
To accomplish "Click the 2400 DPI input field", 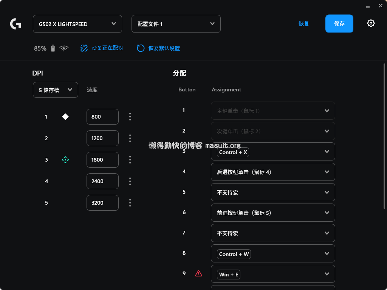I will (102, 181).
